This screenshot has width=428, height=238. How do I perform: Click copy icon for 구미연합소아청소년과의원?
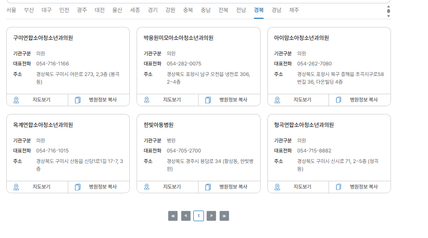[x=77, y=100]
